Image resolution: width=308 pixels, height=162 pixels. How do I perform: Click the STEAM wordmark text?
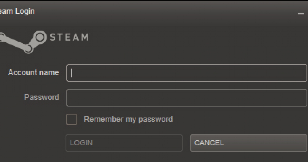coord(69,37)
